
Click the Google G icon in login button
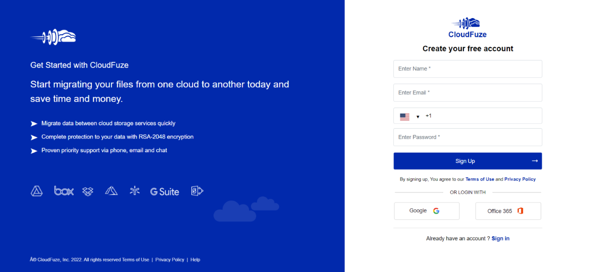click(436, 211)
